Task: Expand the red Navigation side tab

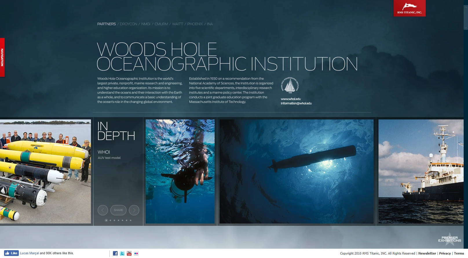Action: (2, 57)
